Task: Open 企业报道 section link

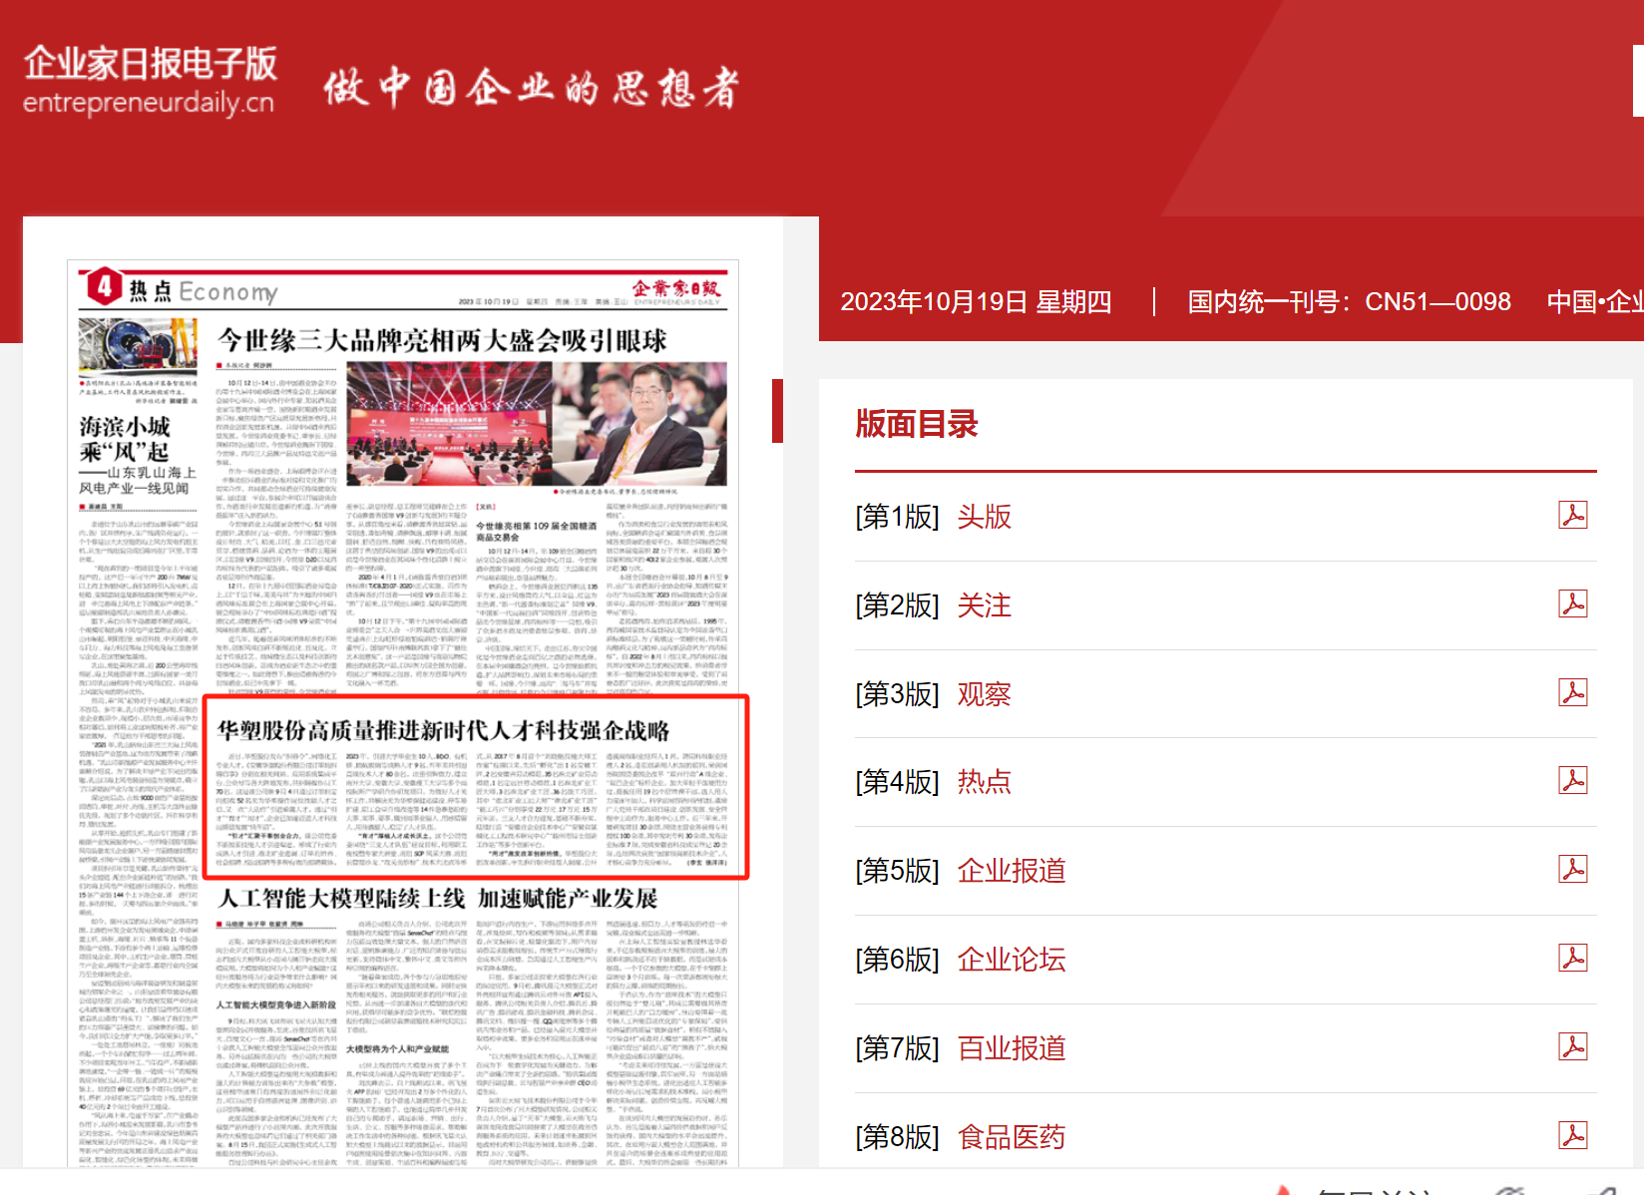Action: [1011, 871]
